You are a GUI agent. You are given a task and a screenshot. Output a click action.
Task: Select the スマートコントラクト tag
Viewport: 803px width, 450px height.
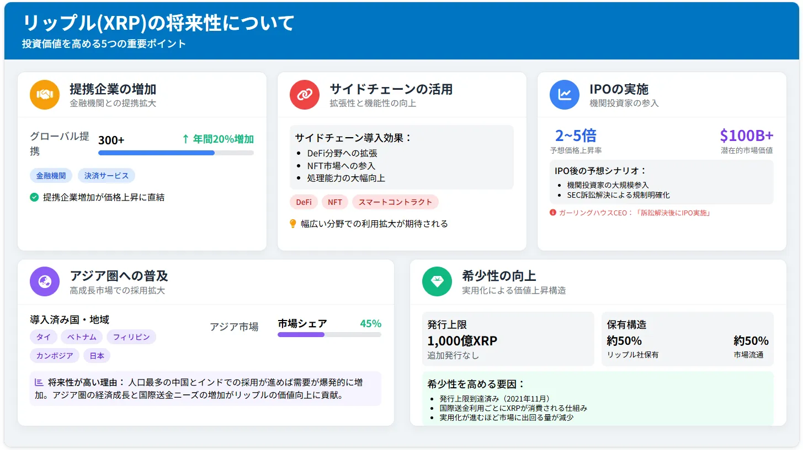pos(396,202)
